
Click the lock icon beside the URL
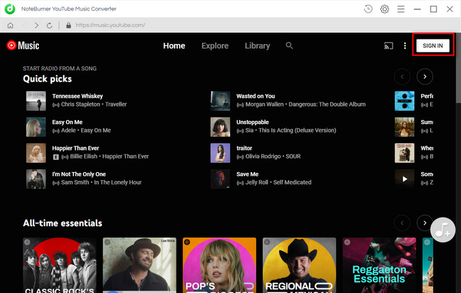[68, 26]
